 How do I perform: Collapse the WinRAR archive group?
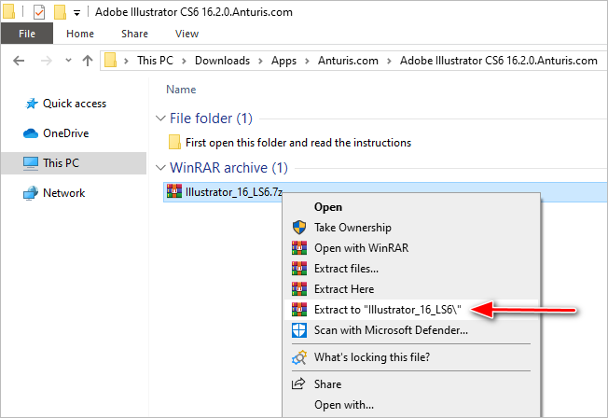[x=159, y=169]
